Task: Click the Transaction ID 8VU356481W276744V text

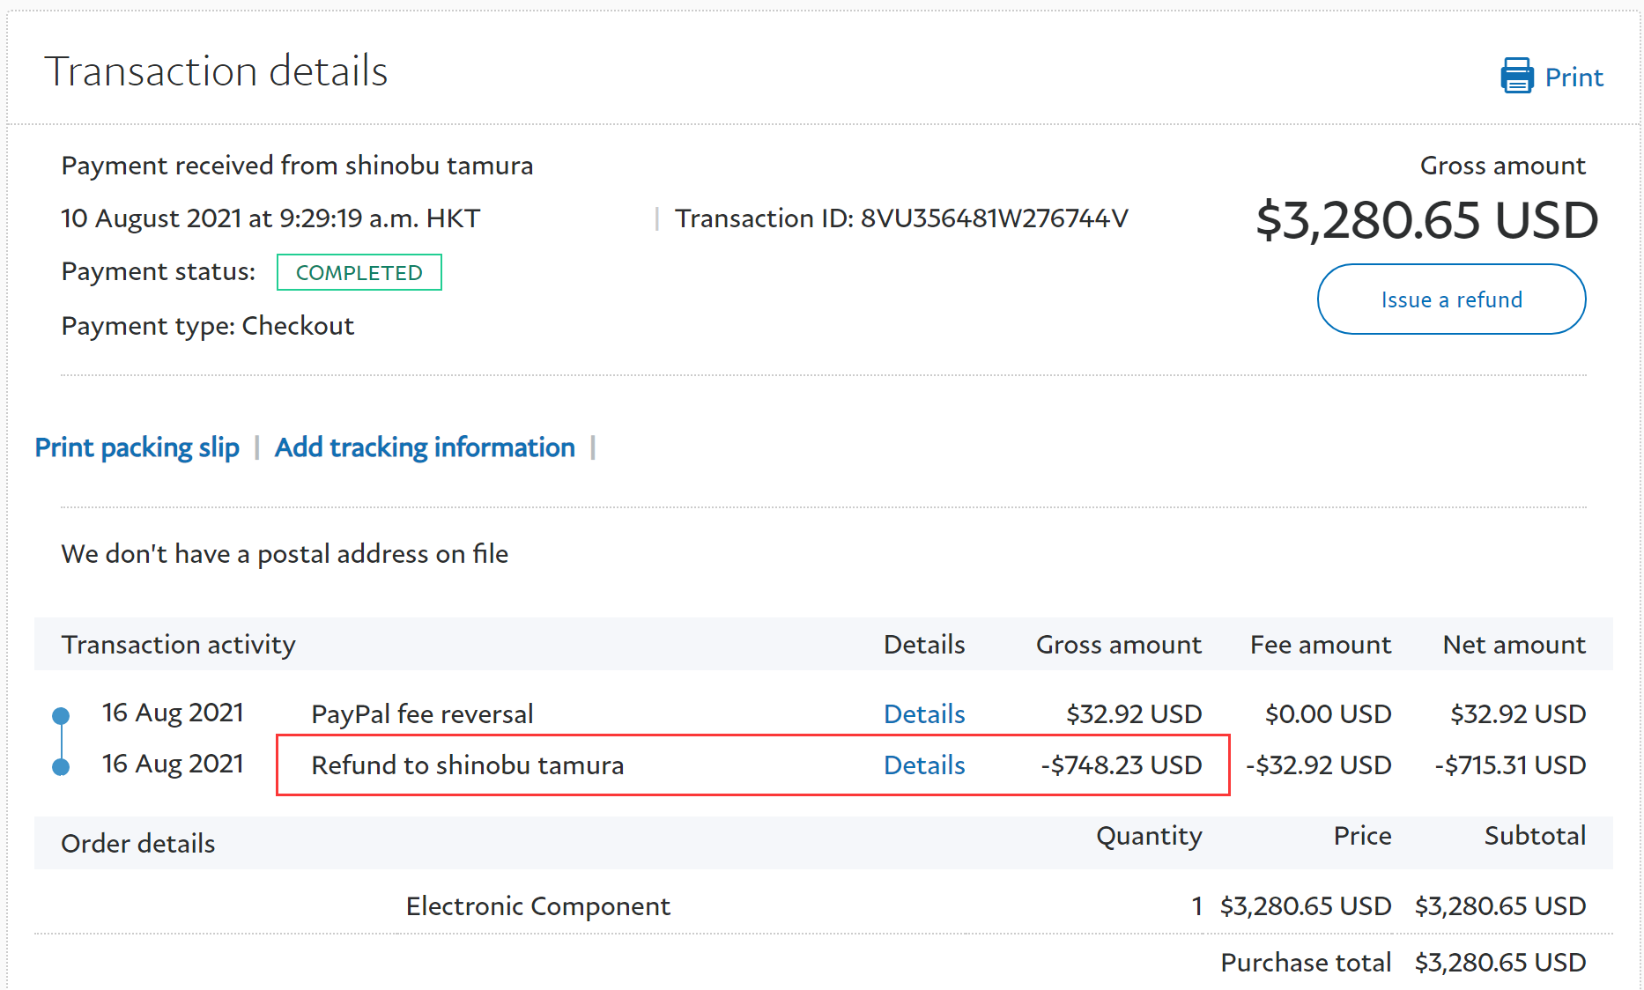Action: (x=901, y=218)
